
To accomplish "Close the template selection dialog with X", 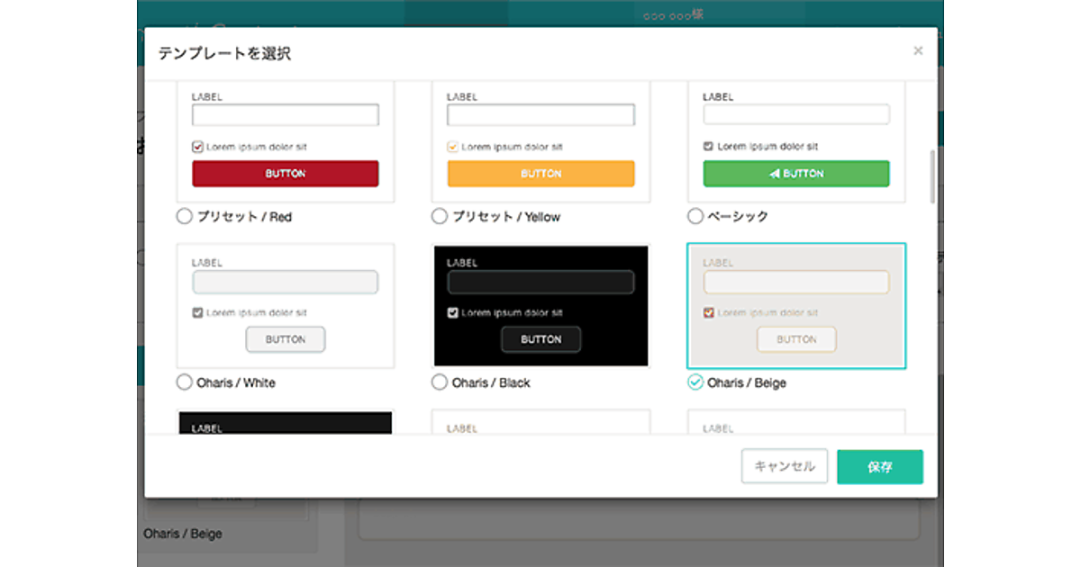I will coord(918,51).
